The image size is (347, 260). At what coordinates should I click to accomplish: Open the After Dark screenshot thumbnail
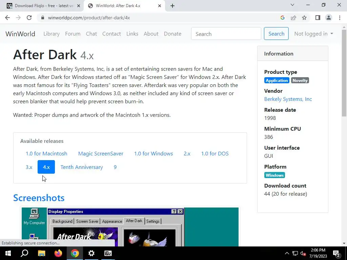(x=130, y=227)
